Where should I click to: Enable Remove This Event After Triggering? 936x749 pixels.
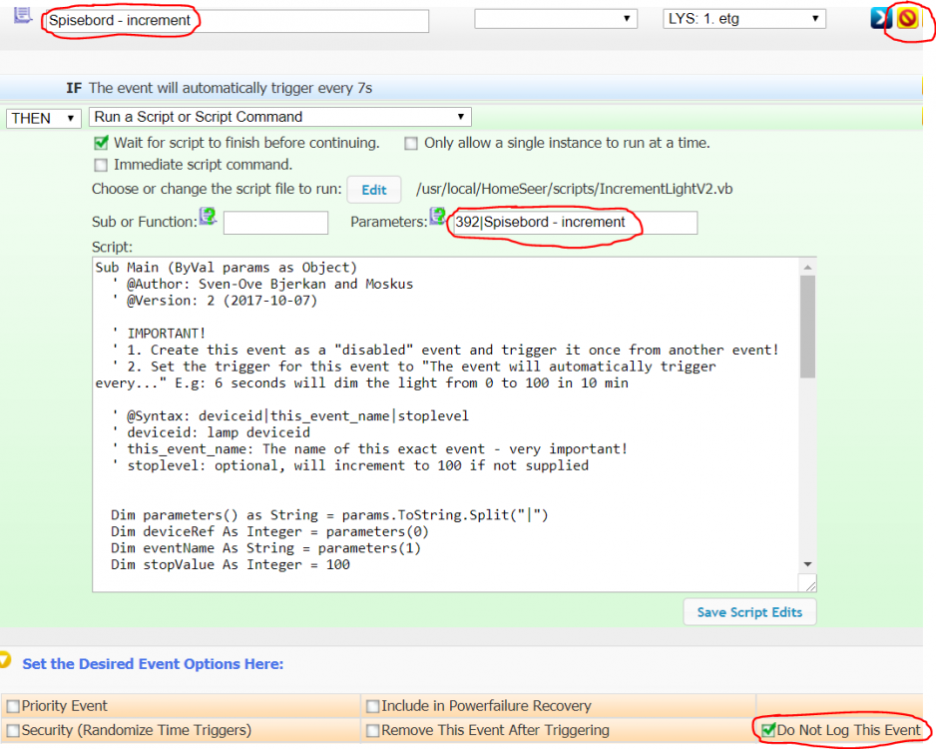[x=372, y=731]
